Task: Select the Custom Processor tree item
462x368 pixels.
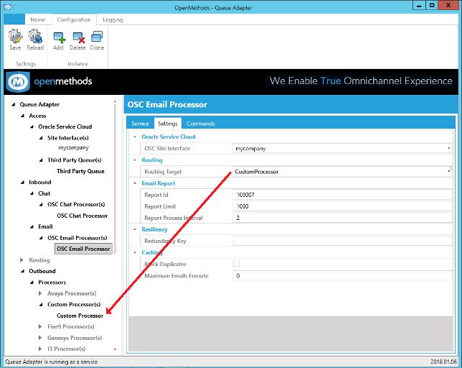Action: pos(80,316)
